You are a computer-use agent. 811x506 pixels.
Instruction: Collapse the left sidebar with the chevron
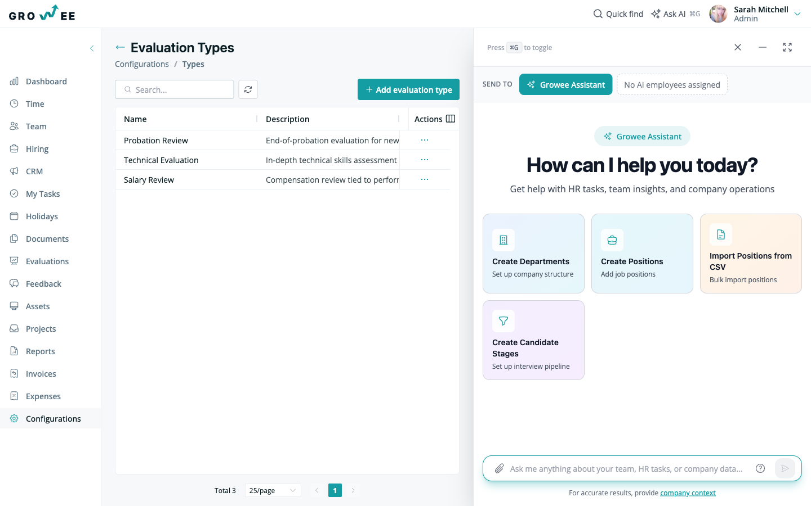point(92,48)
